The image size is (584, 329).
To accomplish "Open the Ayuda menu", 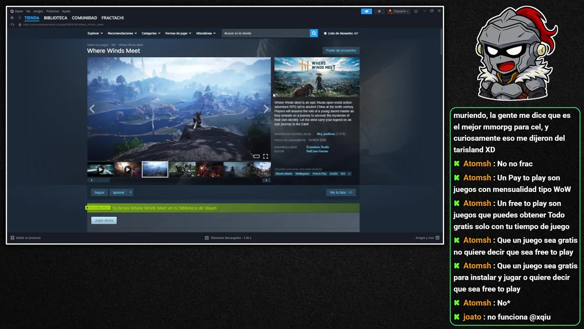I will pos(66,11).
